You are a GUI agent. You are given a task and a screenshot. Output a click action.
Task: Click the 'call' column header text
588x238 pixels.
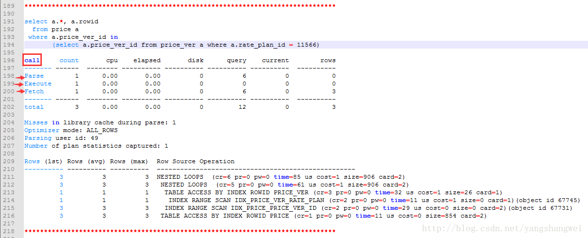click(32, 60)
